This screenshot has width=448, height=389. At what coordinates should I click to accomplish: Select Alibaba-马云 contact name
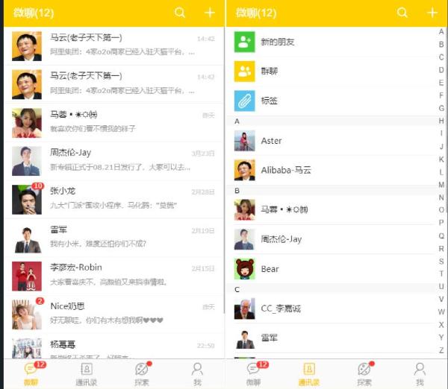coord(286,170)
